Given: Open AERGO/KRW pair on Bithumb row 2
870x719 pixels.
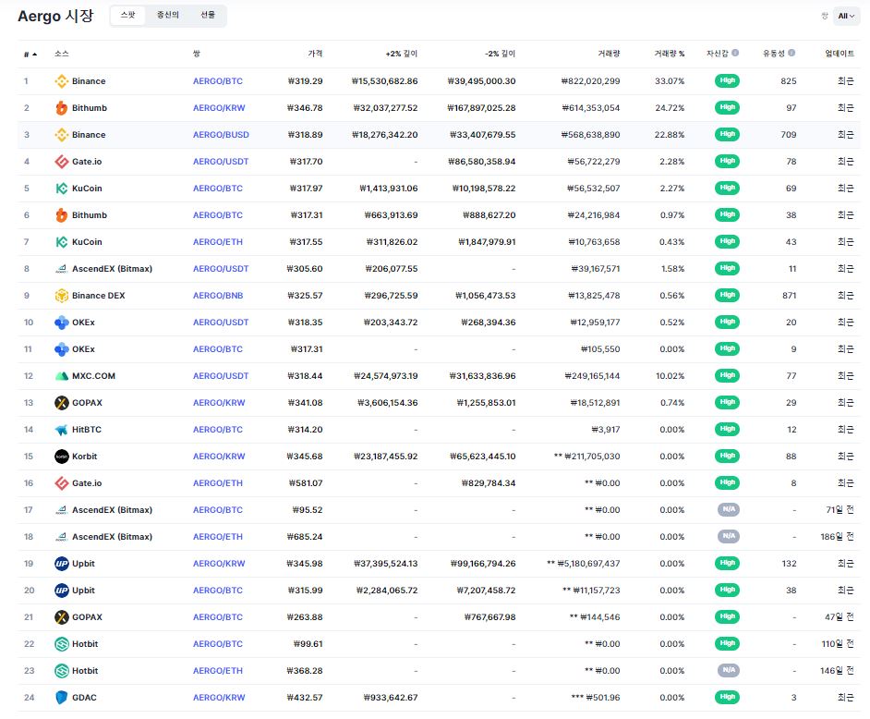Looking at the screenshot, I should pos(219,108).
